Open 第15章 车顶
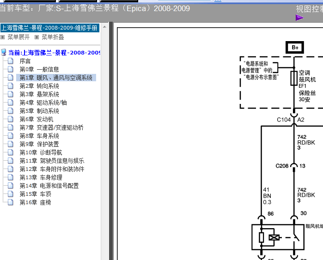This screenshot has height=260, width=323. [36, 194]
